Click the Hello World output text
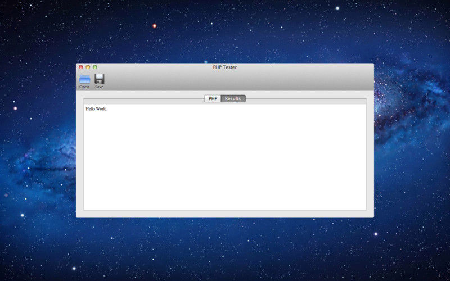The image size is (450, 281). coord(96,109)
